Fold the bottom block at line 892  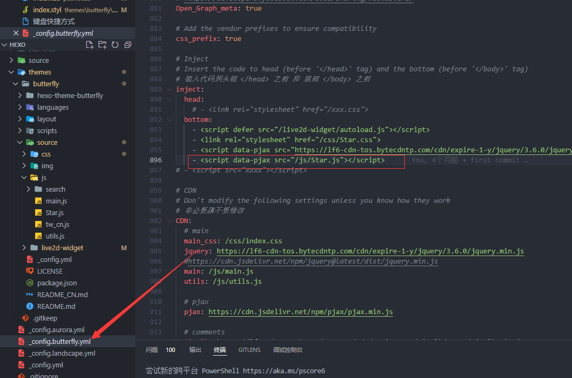170,120
